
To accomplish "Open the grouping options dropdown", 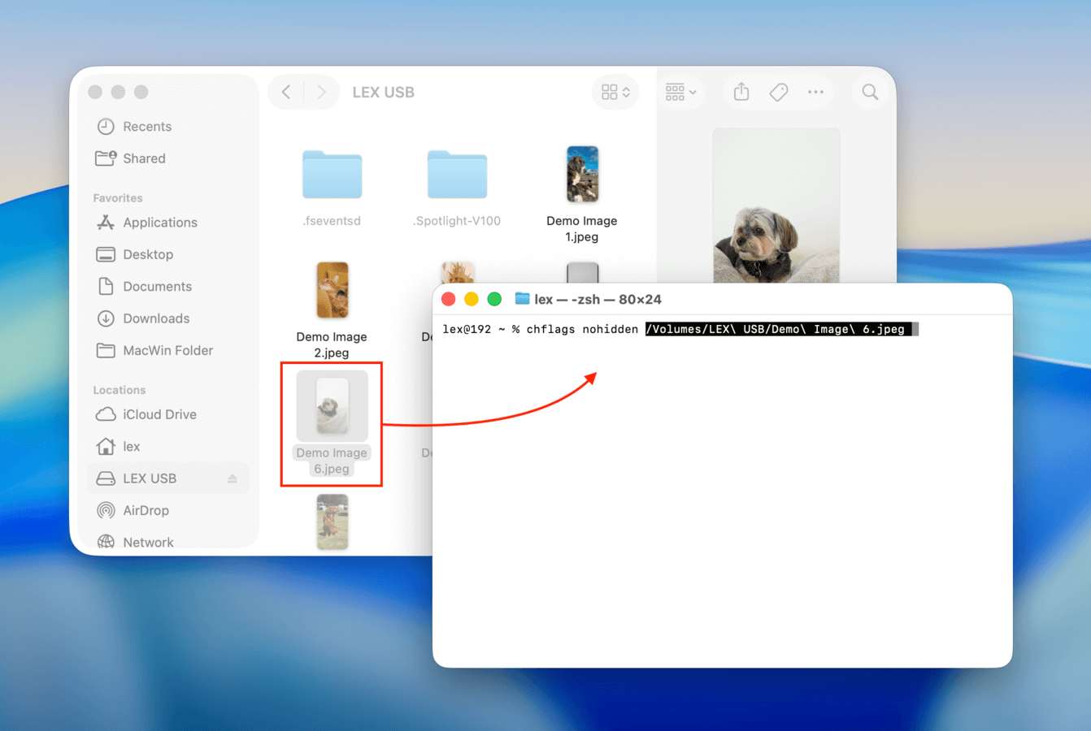I will (681, 92).
